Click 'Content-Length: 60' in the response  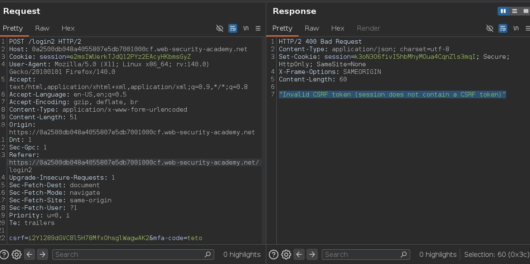(x=313, y=79)
